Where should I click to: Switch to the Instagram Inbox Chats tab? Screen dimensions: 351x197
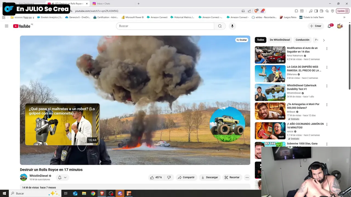click(103, 4)
